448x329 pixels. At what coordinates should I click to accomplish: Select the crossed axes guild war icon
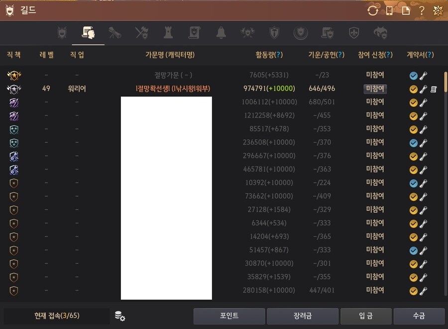point(141,33)
